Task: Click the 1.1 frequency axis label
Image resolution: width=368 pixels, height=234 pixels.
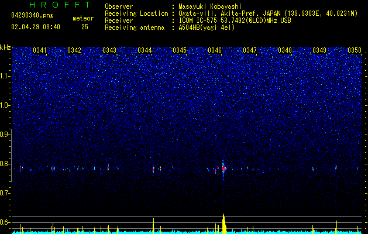Action: point(5,76)
